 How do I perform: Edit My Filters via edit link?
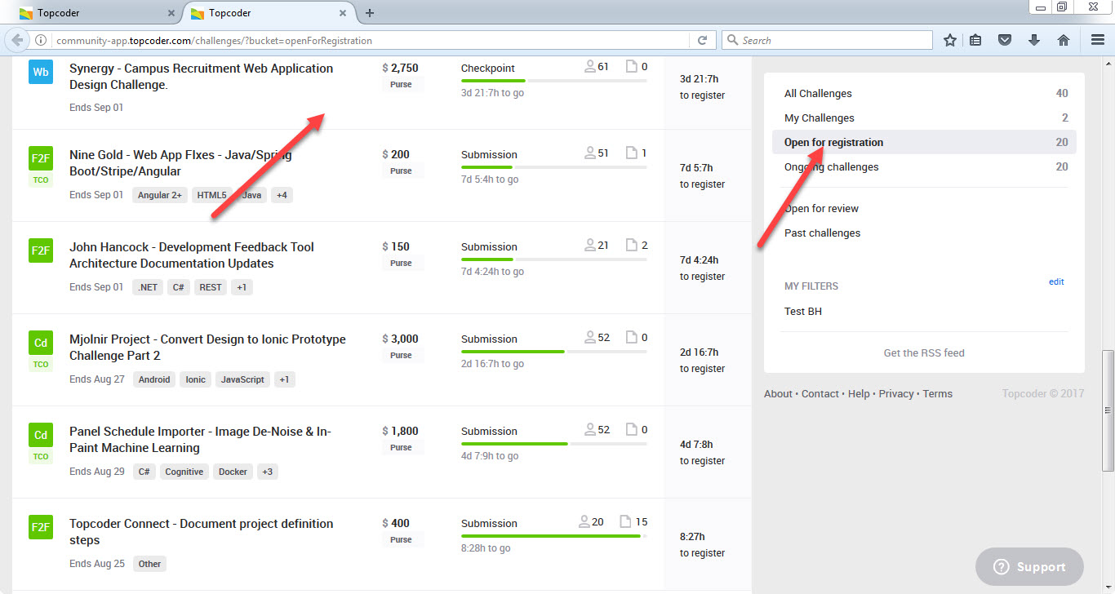point(1056,281)
